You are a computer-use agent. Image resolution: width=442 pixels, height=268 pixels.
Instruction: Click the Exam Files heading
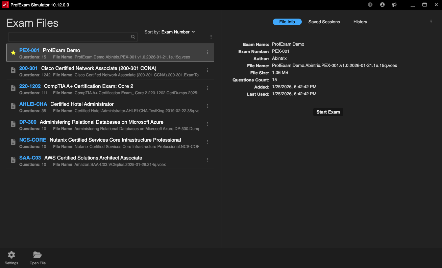32,23
